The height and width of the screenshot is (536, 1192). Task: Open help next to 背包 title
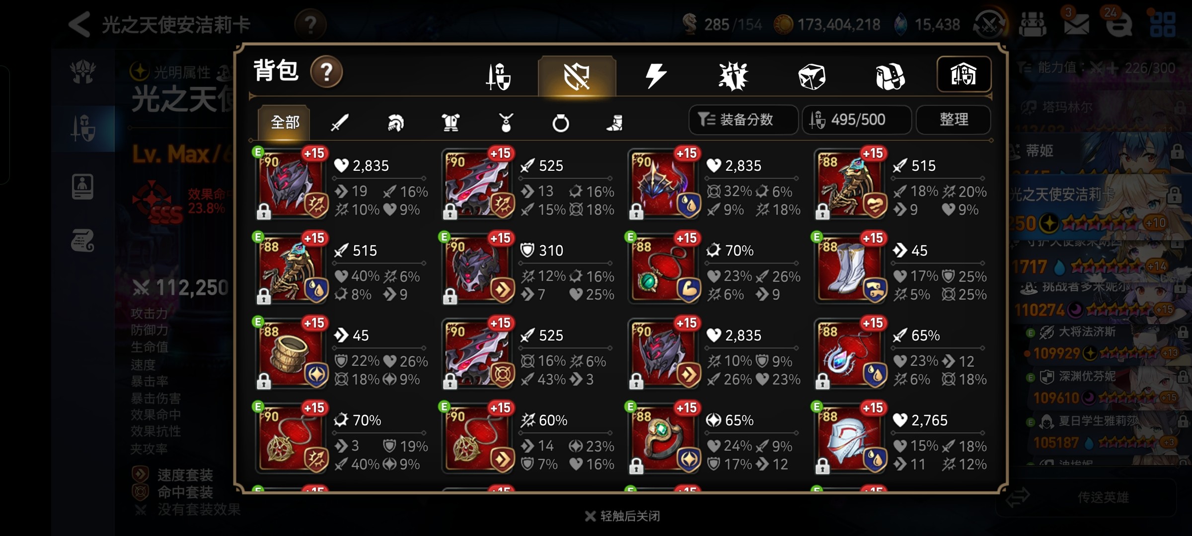pos(326,72)
